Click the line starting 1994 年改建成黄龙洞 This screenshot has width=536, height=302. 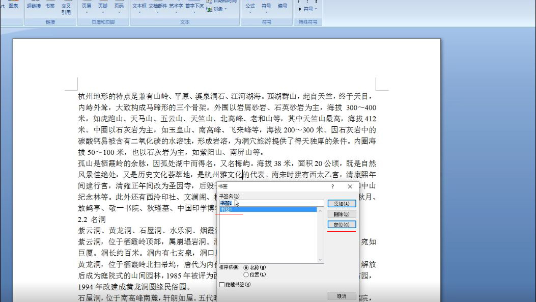pos(134,287)
